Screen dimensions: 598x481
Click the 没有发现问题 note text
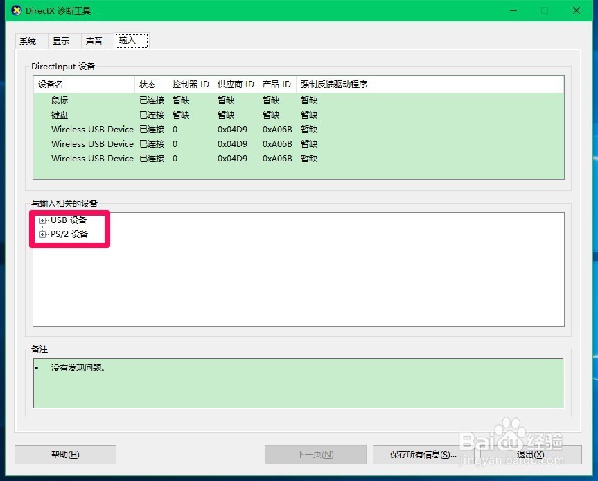click(x=78, y=368)
